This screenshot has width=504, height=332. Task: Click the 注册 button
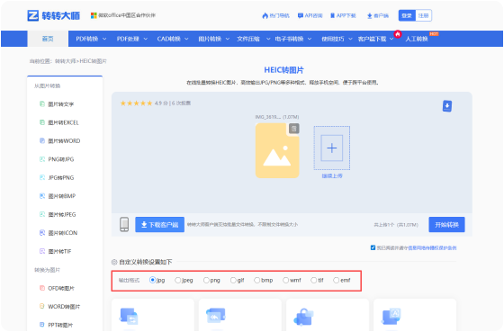coord(423,15)
